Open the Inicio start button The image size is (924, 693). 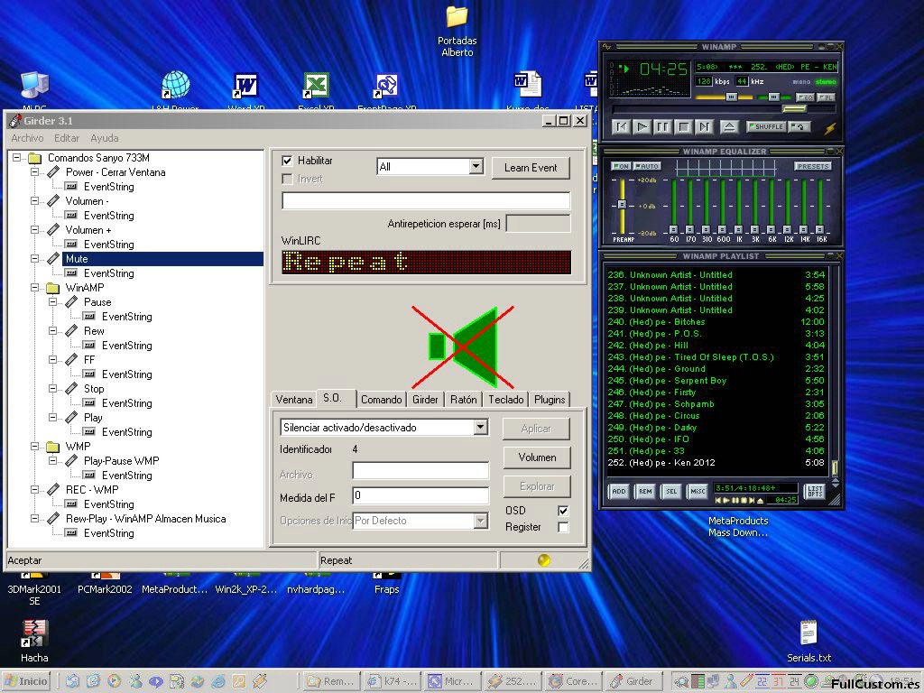coord(26,681)
